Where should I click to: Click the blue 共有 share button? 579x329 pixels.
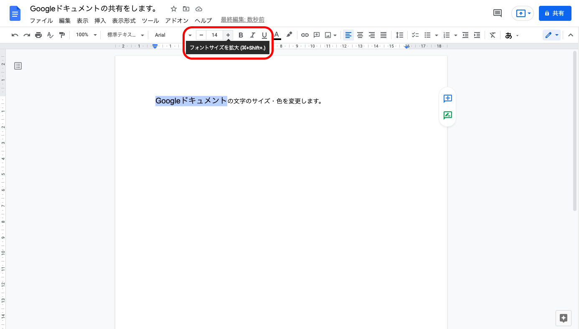[x=555, y=13]
